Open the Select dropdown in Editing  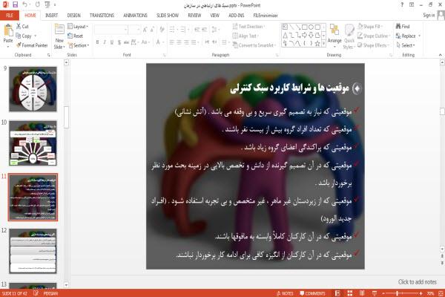(x=406, y=45)
